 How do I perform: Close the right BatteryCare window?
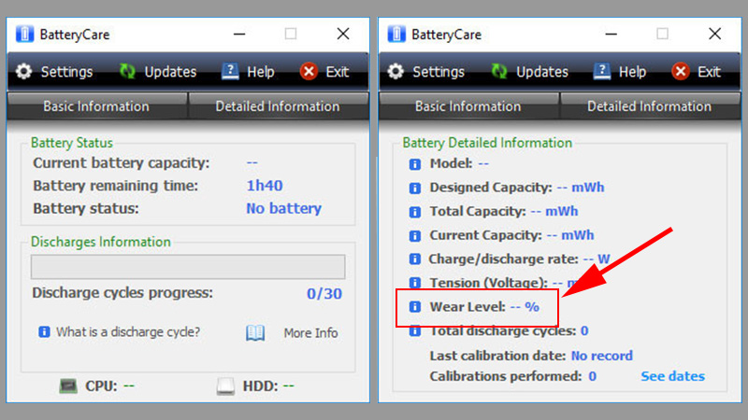714,34
